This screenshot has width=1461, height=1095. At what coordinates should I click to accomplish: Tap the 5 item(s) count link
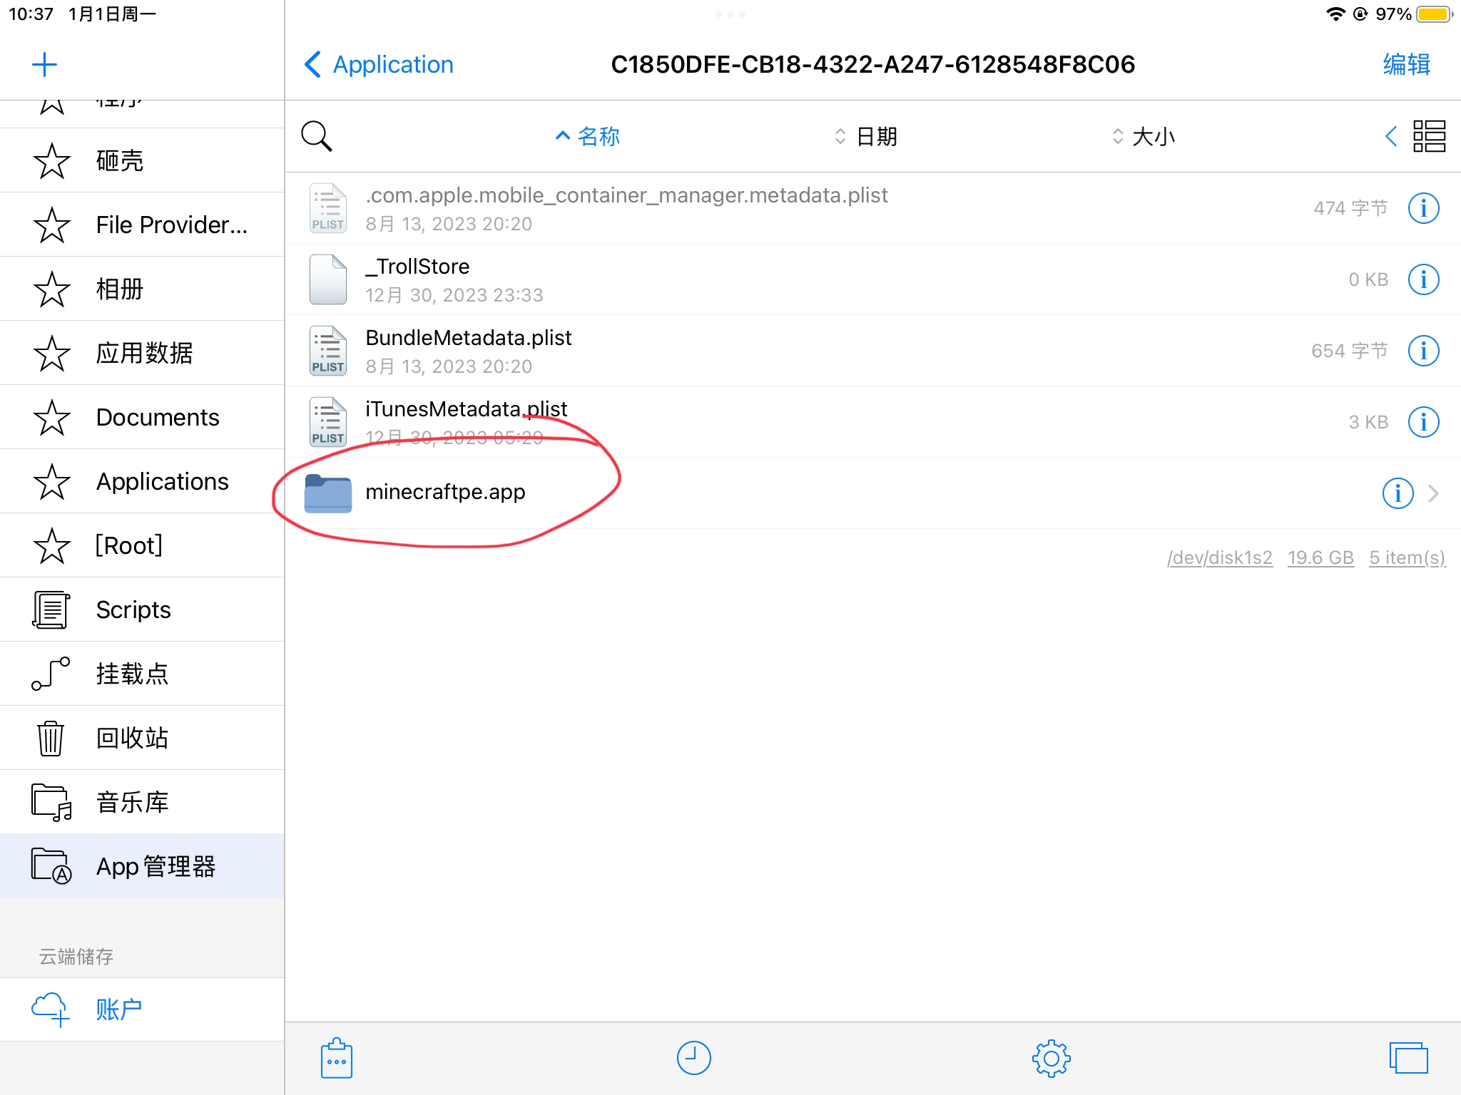point(1407,557)
